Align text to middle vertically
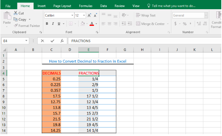The height and width of the screenshot is (136, 222). point(109,15)
